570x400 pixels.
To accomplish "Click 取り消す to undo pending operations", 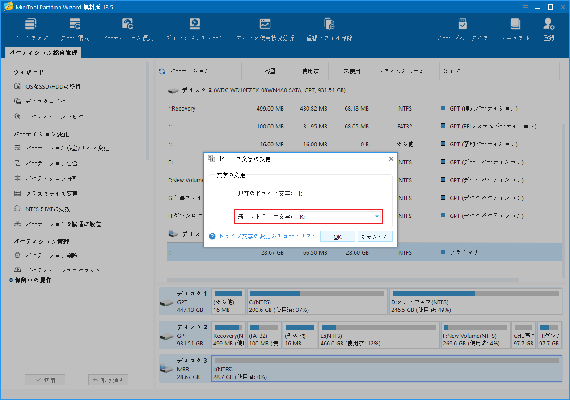I will coord(108,379).
